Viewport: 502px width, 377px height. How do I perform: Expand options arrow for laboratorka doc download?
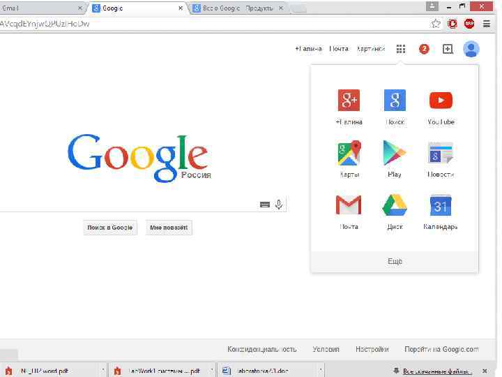(320, 371)
